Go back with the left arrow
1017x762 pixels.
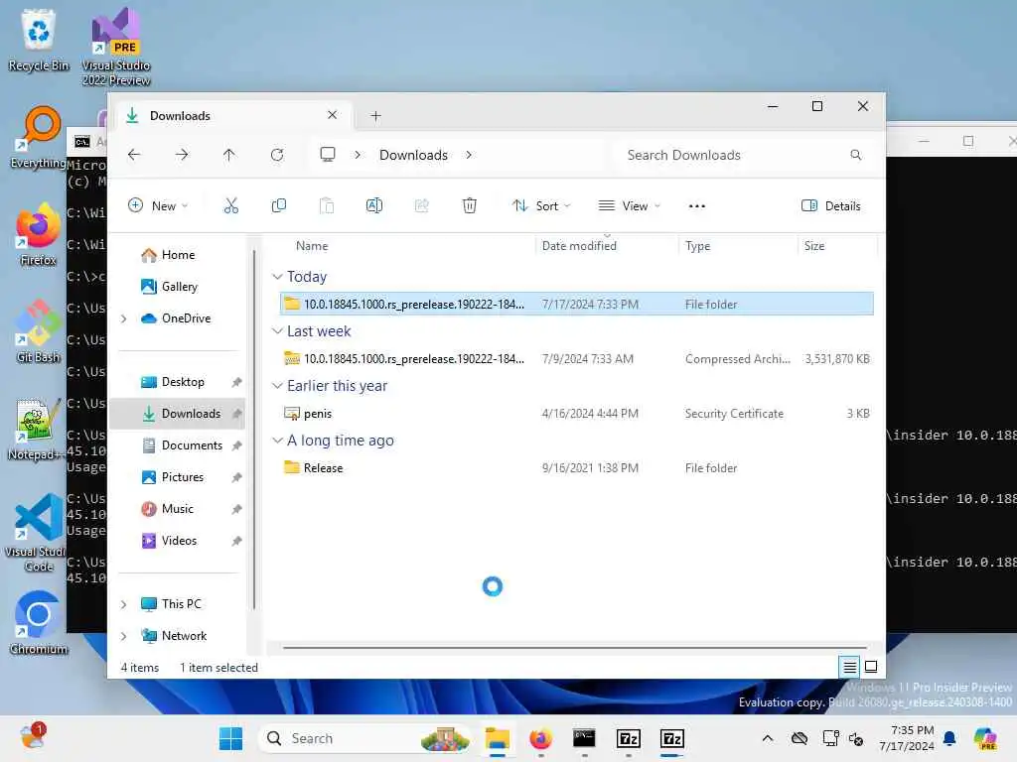click(x=134, y=155)
